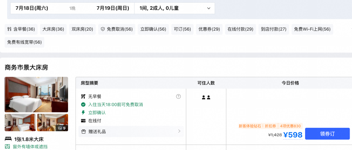
Task: Toggle the 免费有线宽带(56) filter
Action: coord(24,42)
